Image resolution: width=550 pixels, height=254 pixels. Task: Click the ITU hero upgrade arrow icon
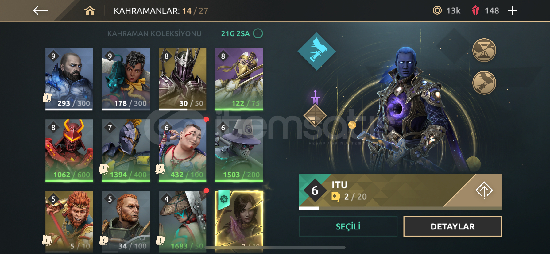click(x=484, y=190)
